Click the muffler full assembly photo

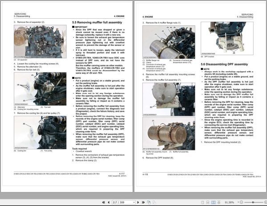[x=169, y=133]
